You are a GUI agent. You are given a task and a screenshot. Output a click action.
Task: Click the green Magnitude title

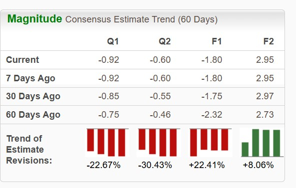pos(34,19)
